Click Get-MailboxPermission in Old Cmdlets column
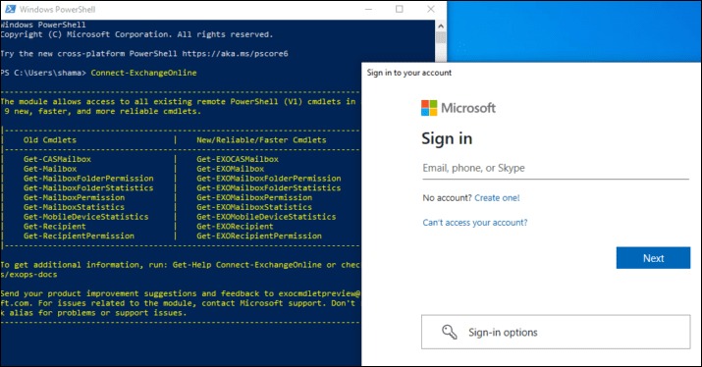The width and height of the screenshot is (702, 367). click(x=75, y=197)
